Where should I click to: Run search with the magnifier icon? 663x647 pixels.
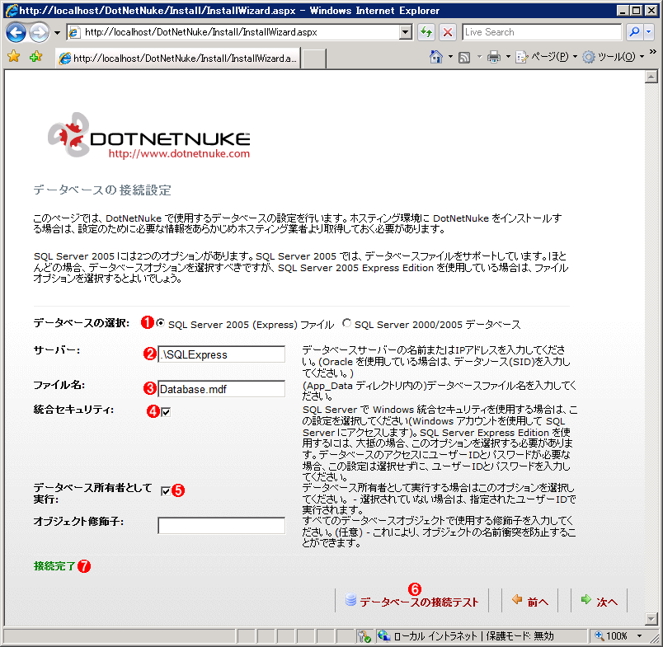(634, 32)
